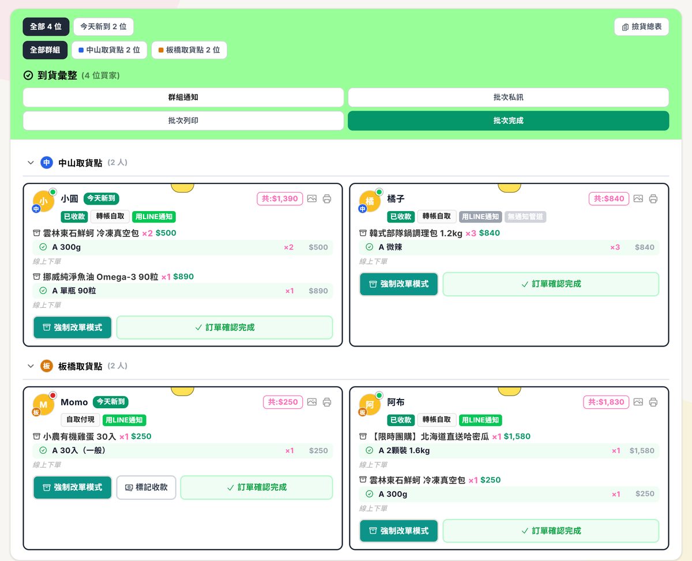Filter by 中山取貨點 2 位
This screenshot has height=561, width=692.
[110, 50]
